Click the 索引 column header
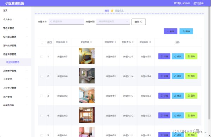211x137 pixels. [x=50, y=43]
